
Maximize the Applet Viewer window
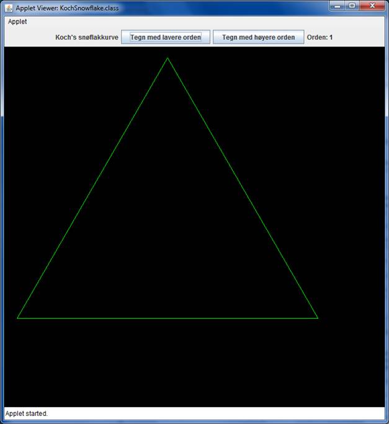pos(352,6)
